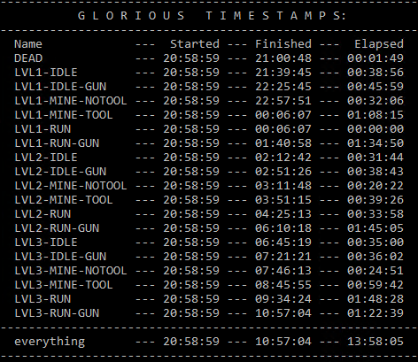Image resolution: width=418 pixels, height=362 pixels.
Task: Select the DEAD row name
Action: click(x=28, y=58)
